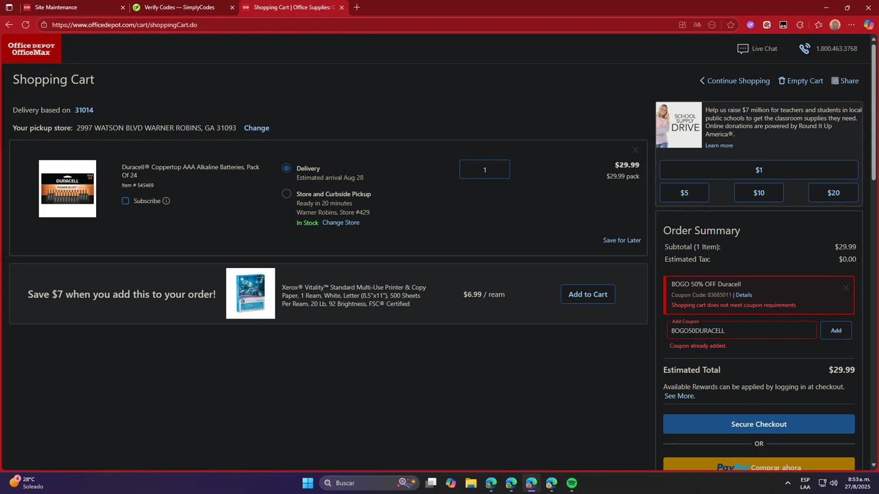Open Windows Start menu
Viewport: 879px width, 494px height.
[x=308, y=483]
